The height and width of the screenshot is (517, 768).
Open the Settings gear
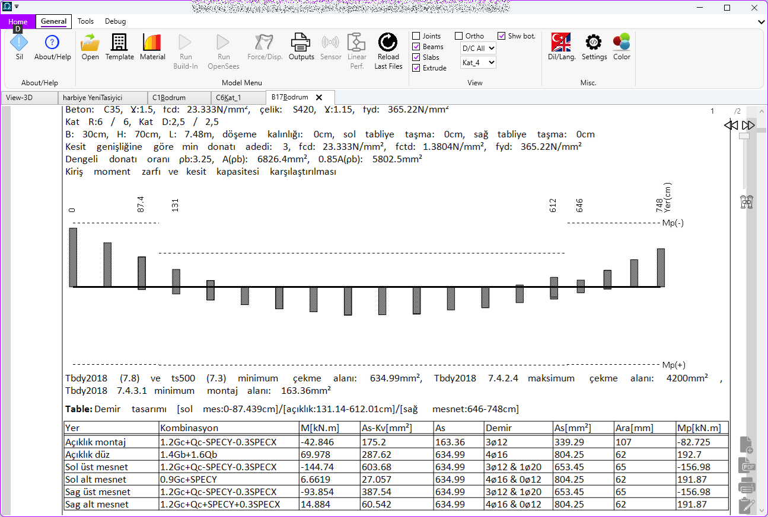tap(594, 46)
